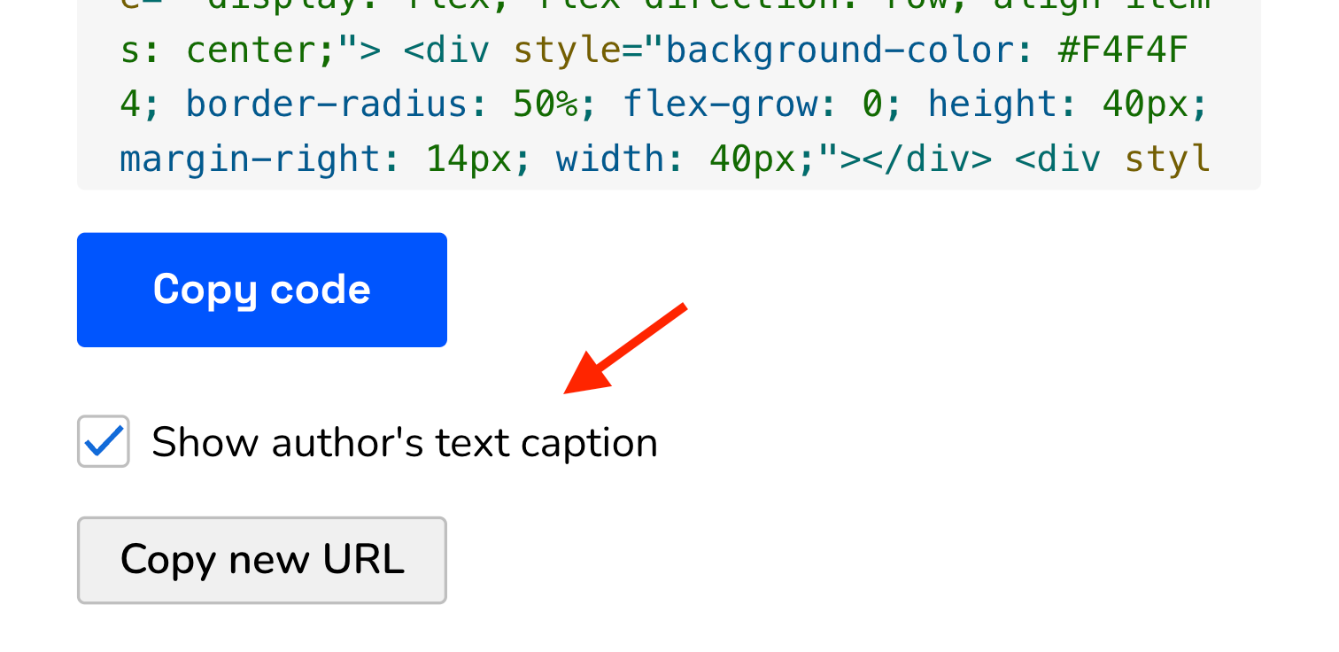Click the brown "style" attribute after "<div"
Viewport: 1339px width, 652px height.
[567, 50]
